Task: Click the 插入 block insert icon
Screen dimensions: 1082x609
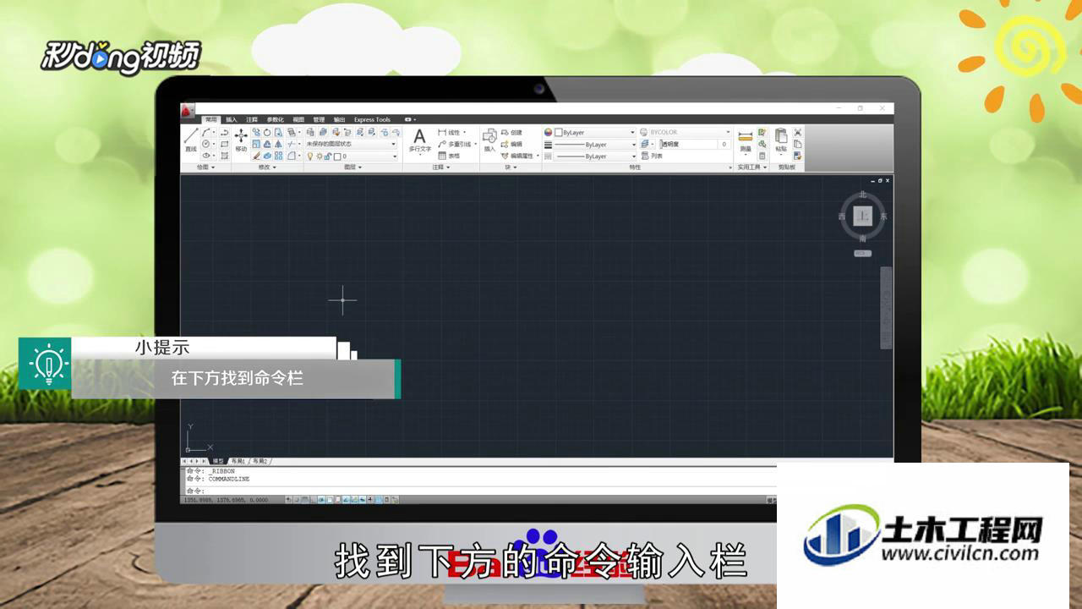Action: point(489,140)
